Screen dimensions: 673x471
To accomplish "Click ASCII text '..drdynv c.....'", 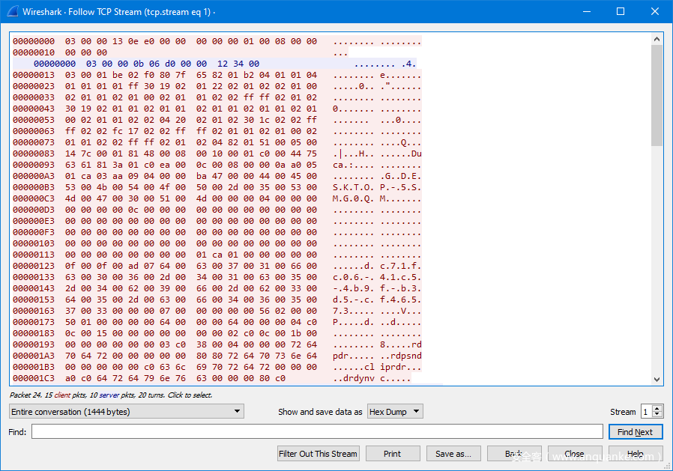I will (372, 378).
